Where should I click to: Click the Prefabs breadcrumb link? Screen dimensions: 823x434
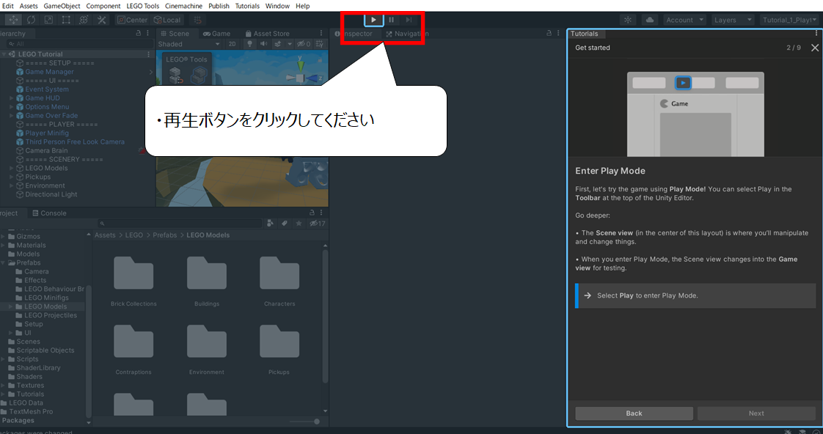165,235
